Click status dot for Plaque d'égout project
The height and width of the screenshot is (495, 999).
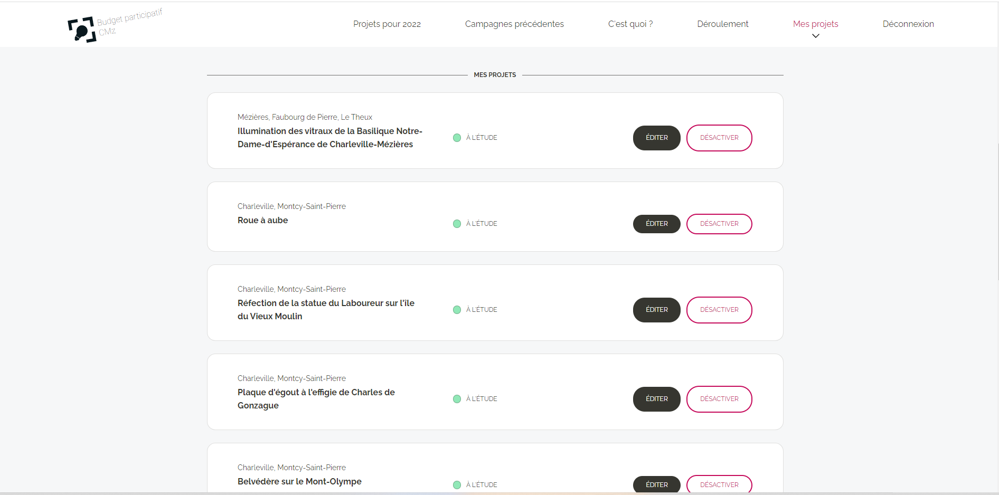pos(457,399)
